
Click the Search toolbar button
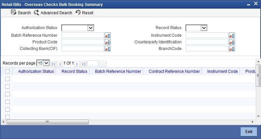click(x=21, y=13)
